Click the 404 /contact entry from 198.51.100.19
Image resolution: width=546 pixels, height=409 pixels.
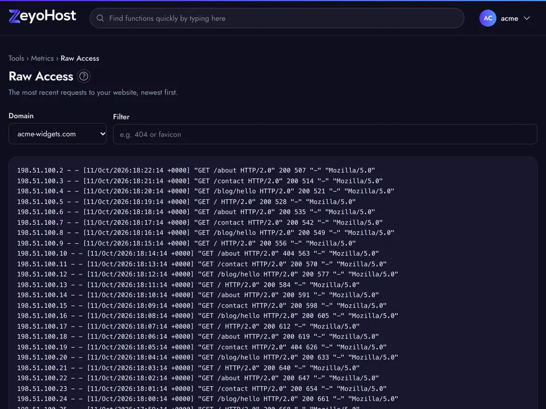coord(202,347)
